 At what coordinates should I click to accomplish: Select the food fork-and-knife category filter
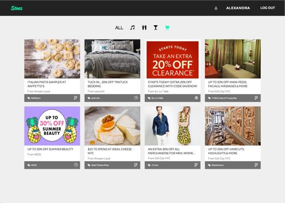click(144, 28)
